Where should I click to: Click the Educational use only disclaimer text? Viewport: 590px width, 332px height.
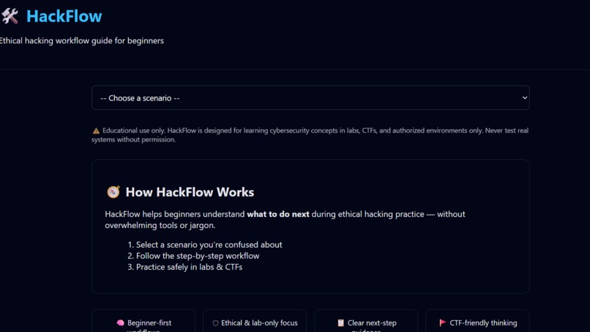pos(310,135)
